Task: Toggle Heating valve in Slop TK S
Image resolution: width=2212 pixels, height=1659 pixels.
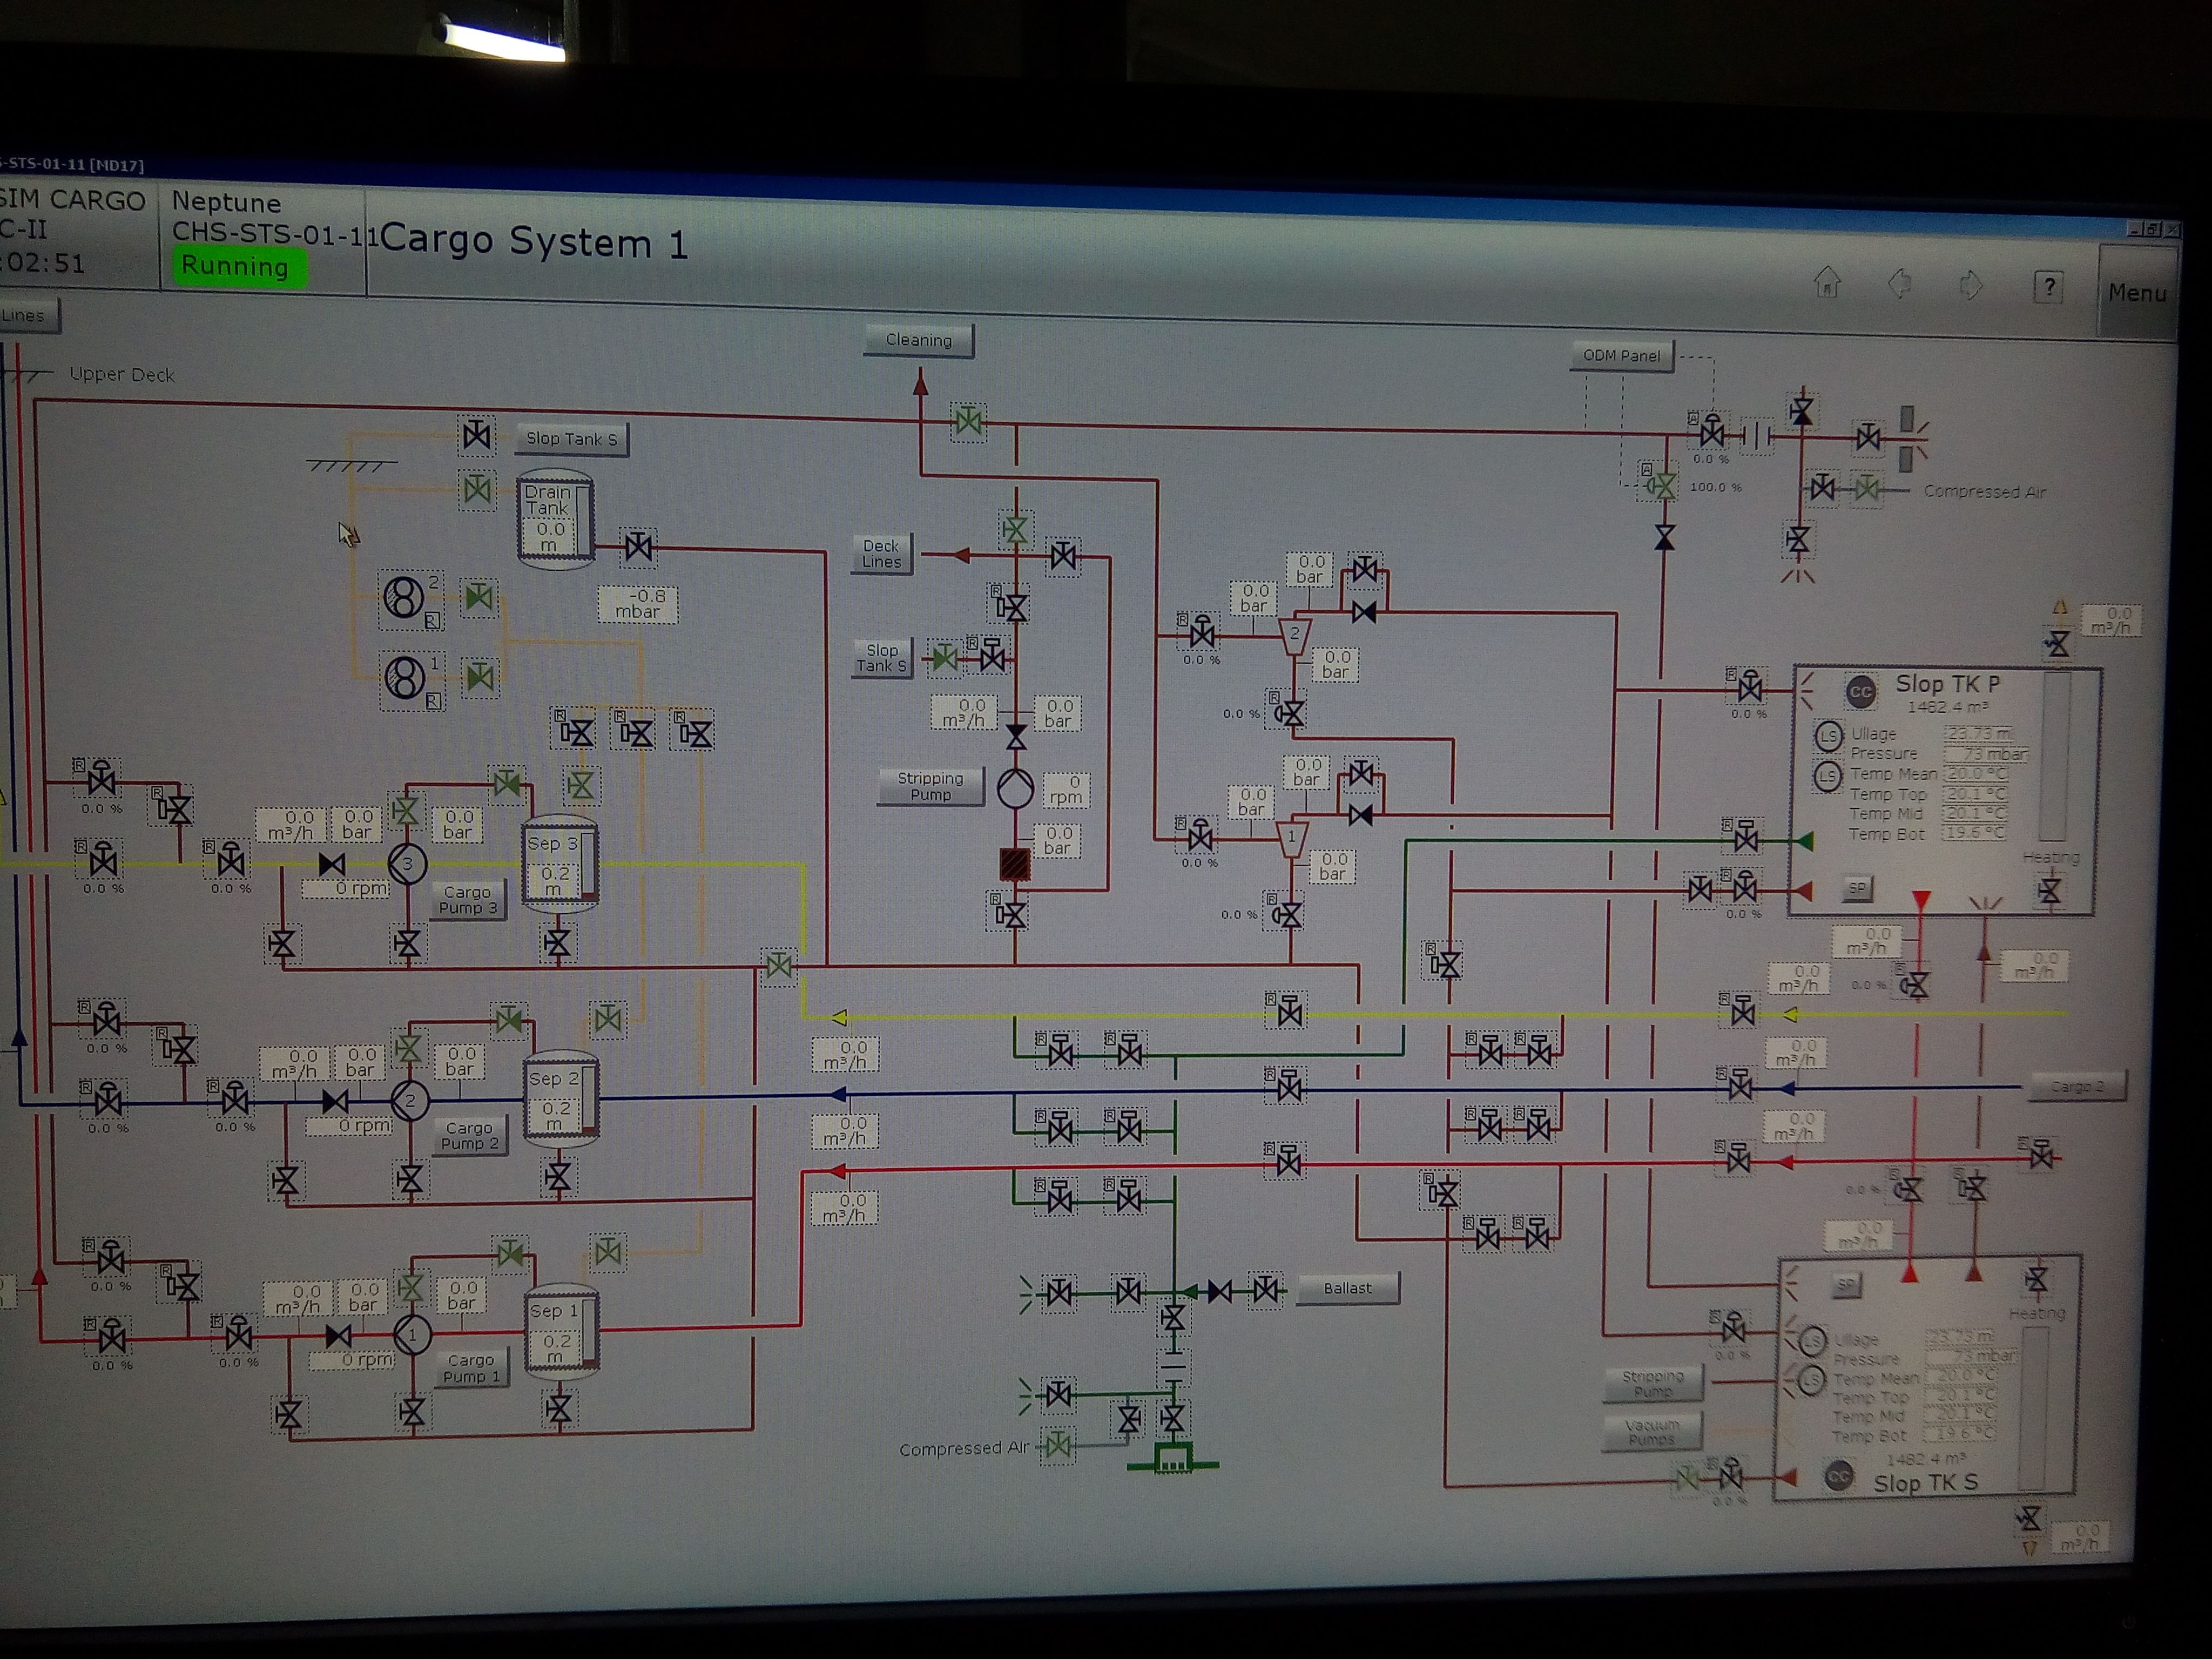Action: [2036, 1280]
